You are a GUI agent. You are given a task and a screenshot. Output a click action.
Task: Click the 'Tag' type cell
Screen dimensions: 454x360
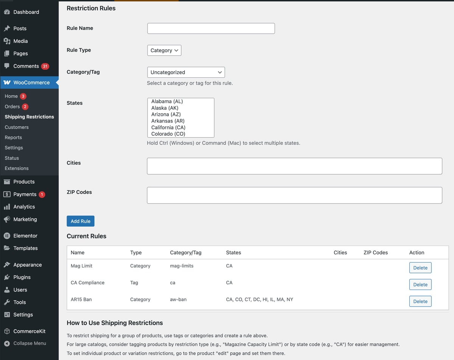[x=134, y=283]
